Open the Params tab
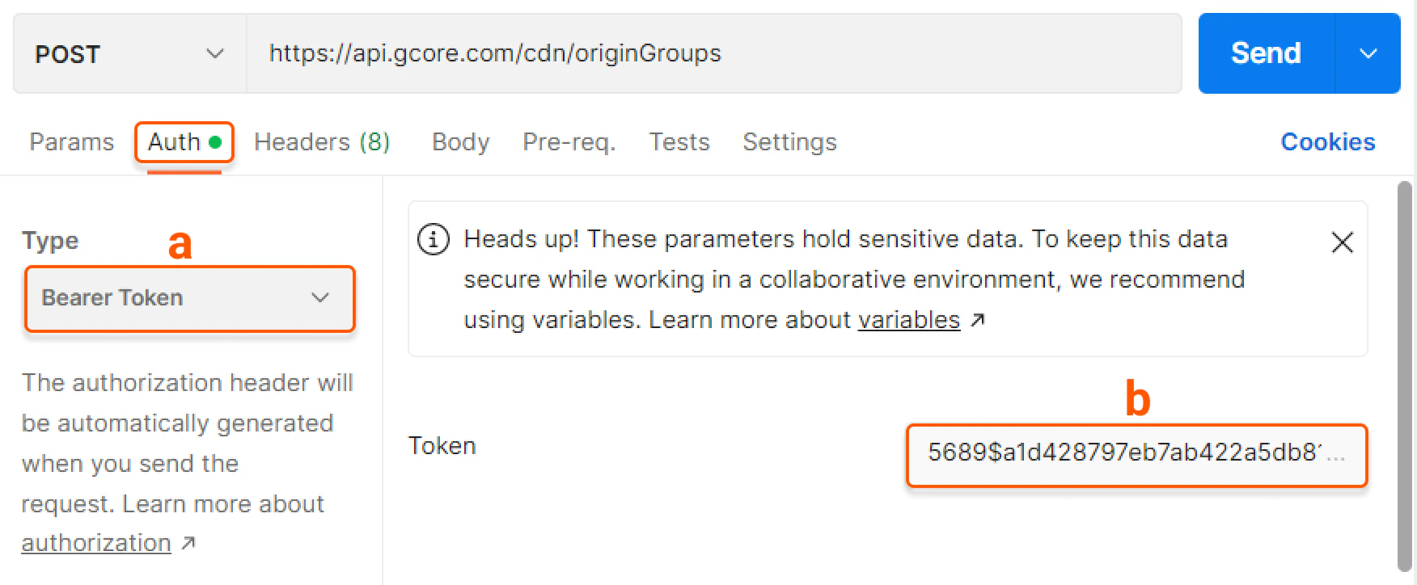 [x=71, y=141]
